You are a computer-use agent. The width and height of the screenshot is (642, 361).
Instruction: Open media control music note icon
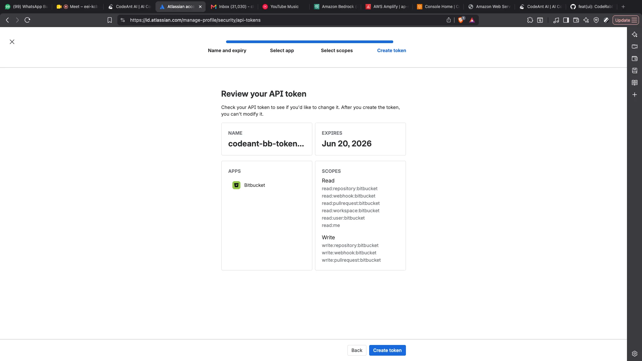coord(556,20)
